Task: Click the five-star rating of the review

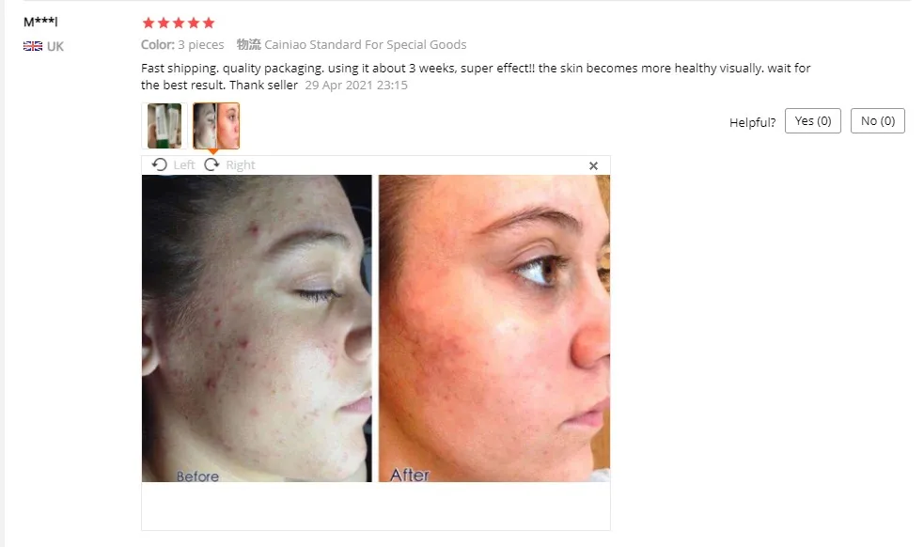Action: point(179,23)
